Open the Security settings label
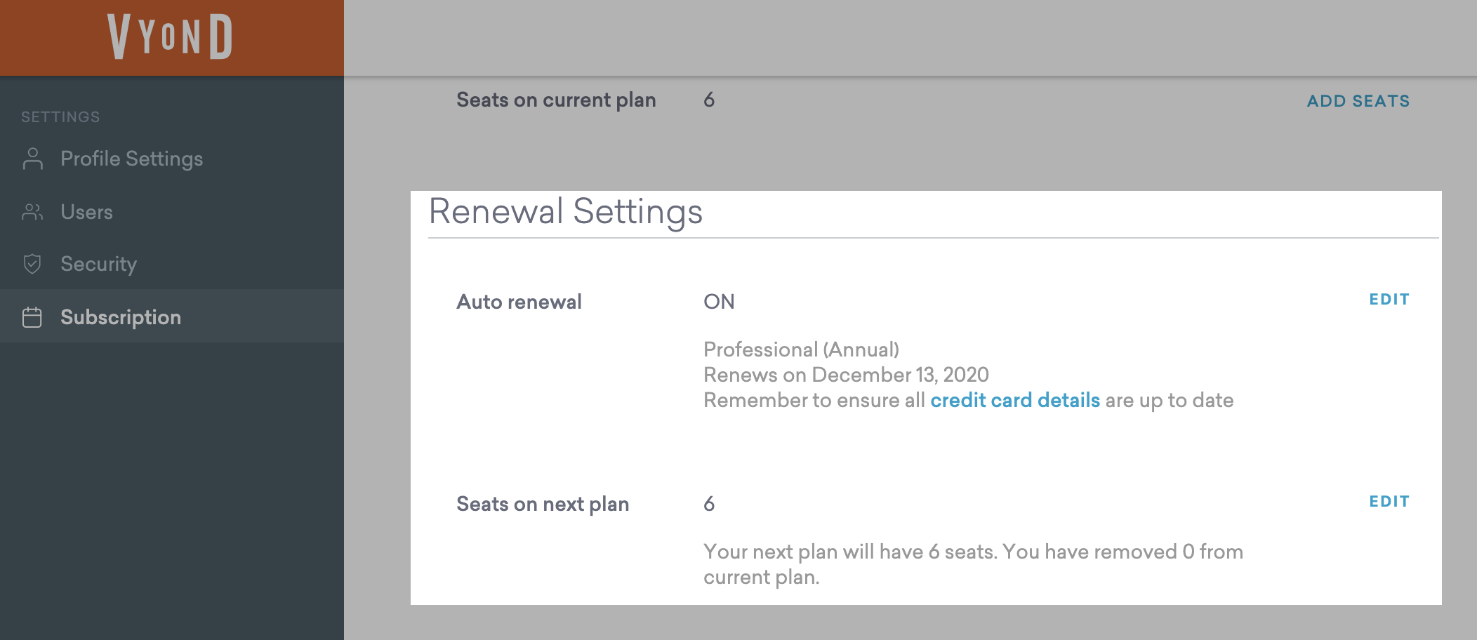1477x640 pixels. pos(98,264)
